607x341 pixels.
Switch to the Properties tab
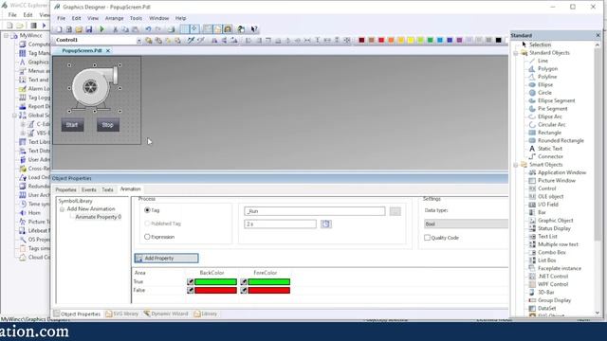point(65,189)
